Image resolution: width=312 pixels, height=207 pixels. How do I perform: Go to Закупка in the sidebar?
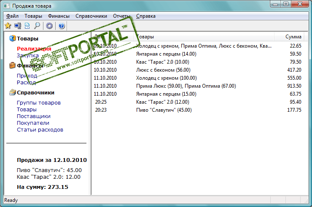point(28,55)
